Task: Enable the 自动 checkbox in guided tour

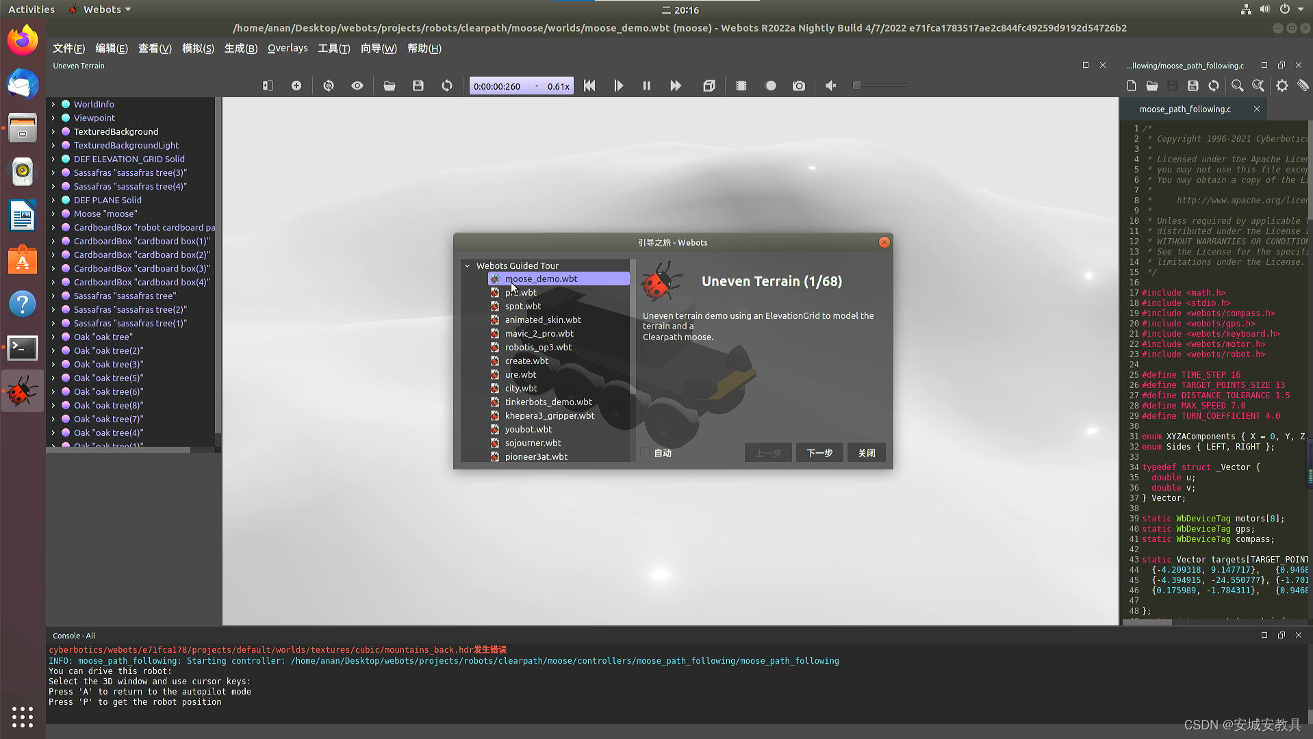Action: [645, 453]
